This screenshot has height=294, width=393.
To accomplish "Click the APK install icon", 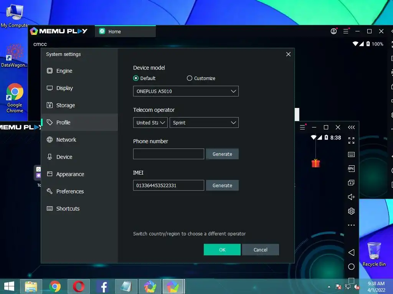I will tap(352, 168).
